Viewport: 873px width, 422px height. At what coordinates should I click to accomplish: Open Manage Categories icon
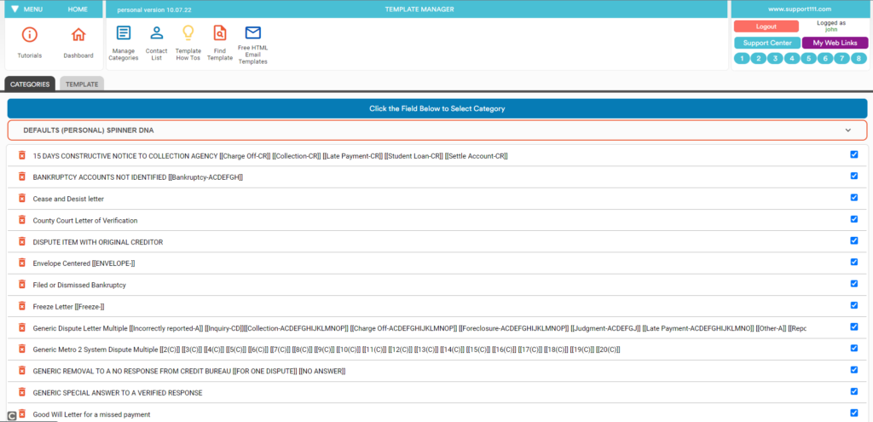(x=123, y=33)
